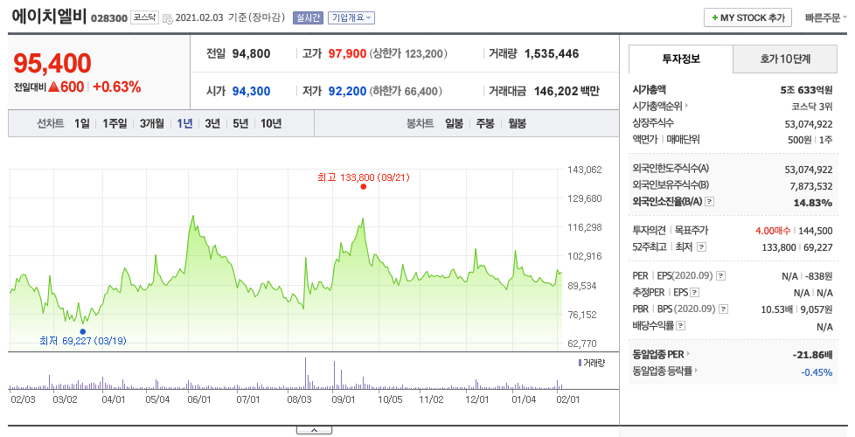855x437 pixels.
Task: Select the 10년 line chart period
Action: pyautogui.click(x=271, y=124)
